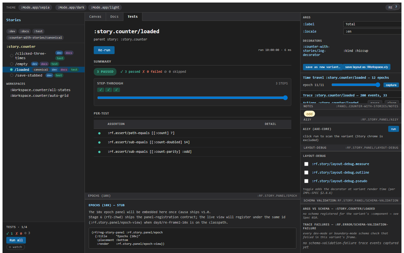Click the ASSERTION column header

[116, 124]
